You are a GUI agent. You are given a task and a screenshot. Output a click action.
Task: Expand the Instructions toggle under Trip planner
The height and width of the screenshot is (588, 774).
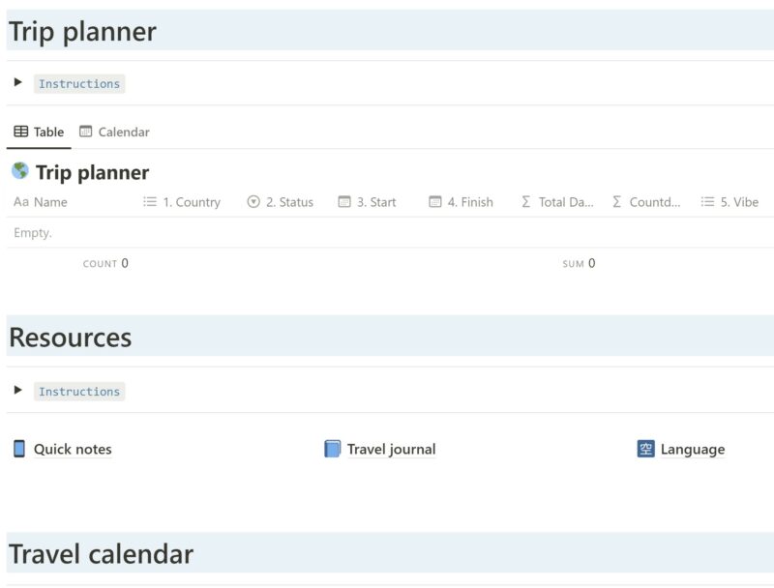(x=18, y=83)
